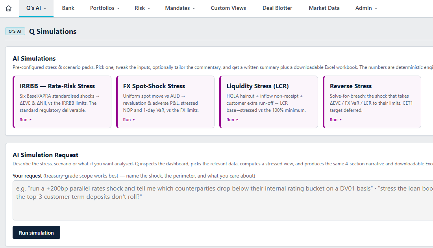Expand the Admin menu

pyautogui.click(x=366, y=8)
